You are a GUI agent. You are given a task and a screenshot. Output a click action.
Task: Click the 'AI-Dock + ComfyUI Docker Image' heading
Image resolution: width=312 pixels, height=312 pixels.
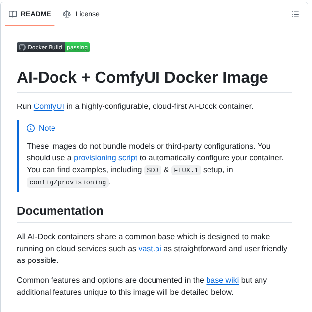coord(143,77)
